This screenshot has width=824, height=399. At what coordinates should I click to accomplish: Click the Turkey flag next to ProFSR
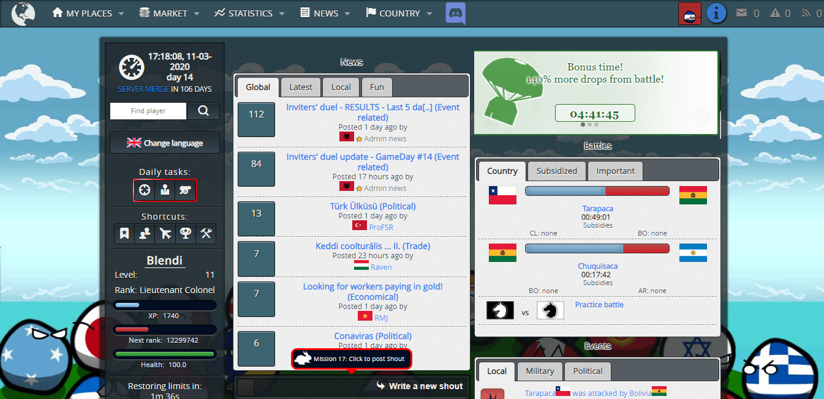click(360, 226)
